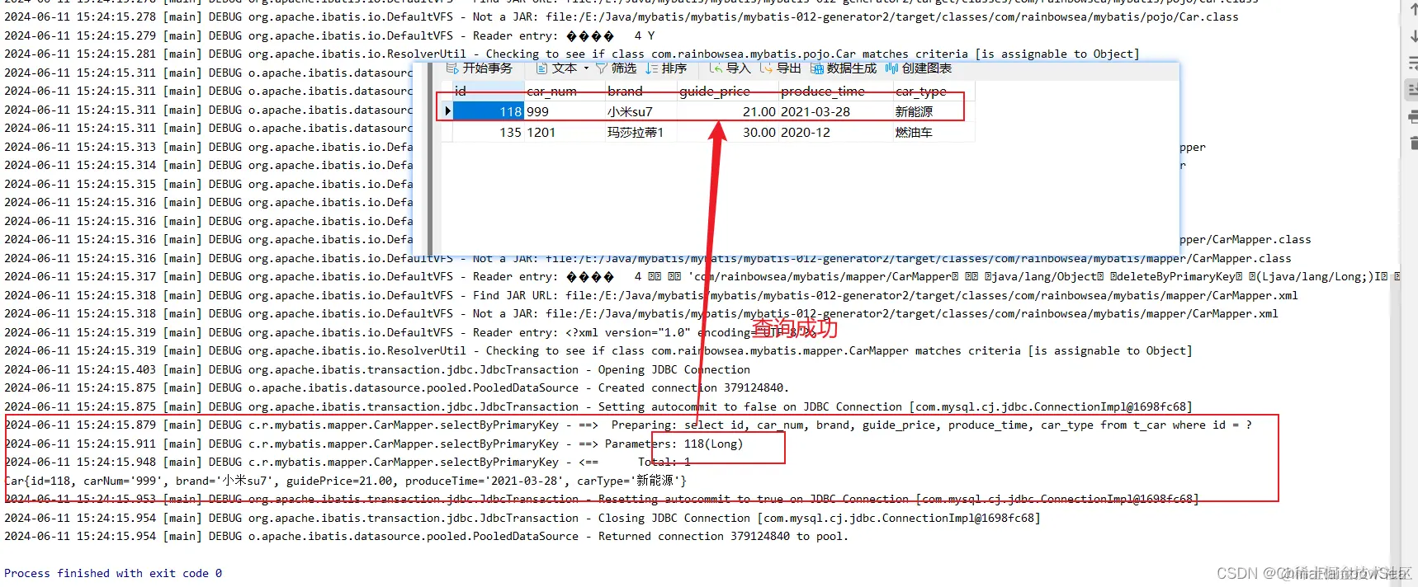This screenshot has width=1418, height=587.
Task: Toggle the console soft-wrap icon
Action: pos(1413,63)
